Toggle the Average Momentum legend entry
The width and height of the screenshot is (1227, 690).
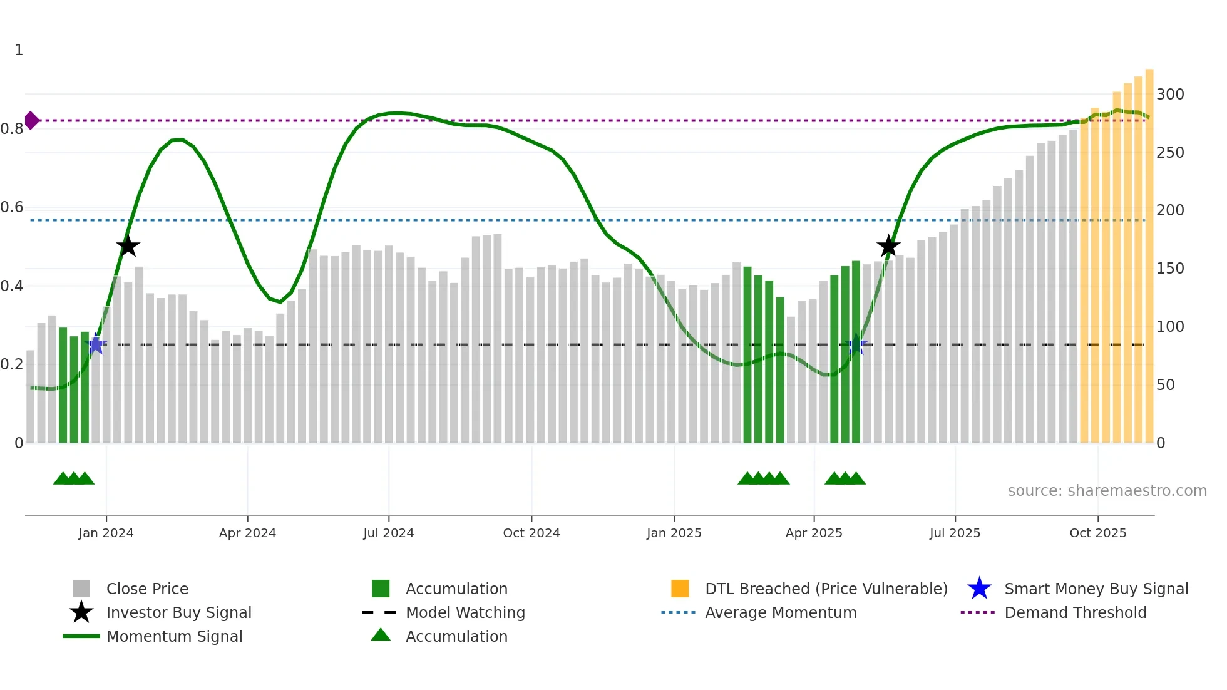[x=781, y=612]
